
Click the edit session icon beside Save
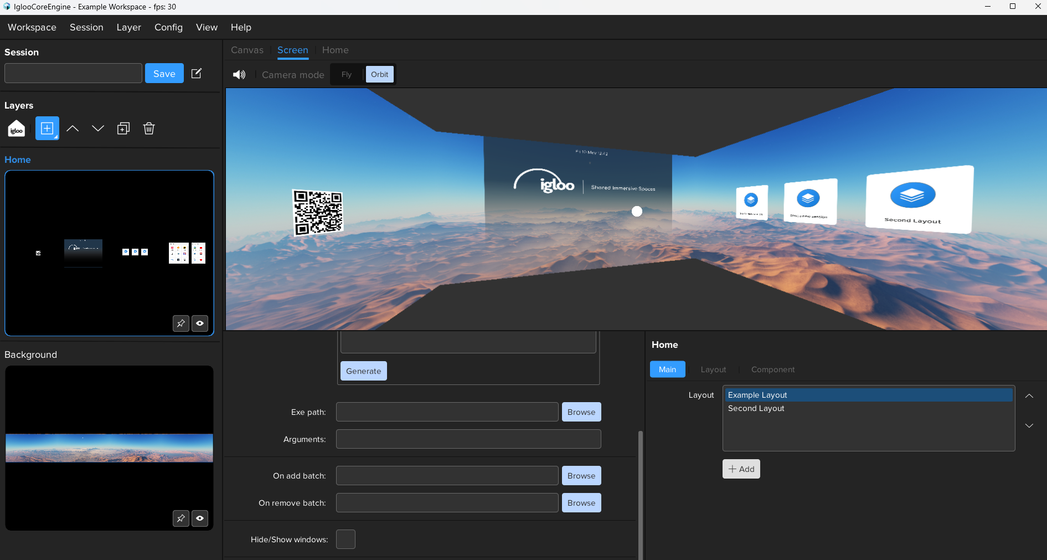pyautogui.click(x=197, y=74)
